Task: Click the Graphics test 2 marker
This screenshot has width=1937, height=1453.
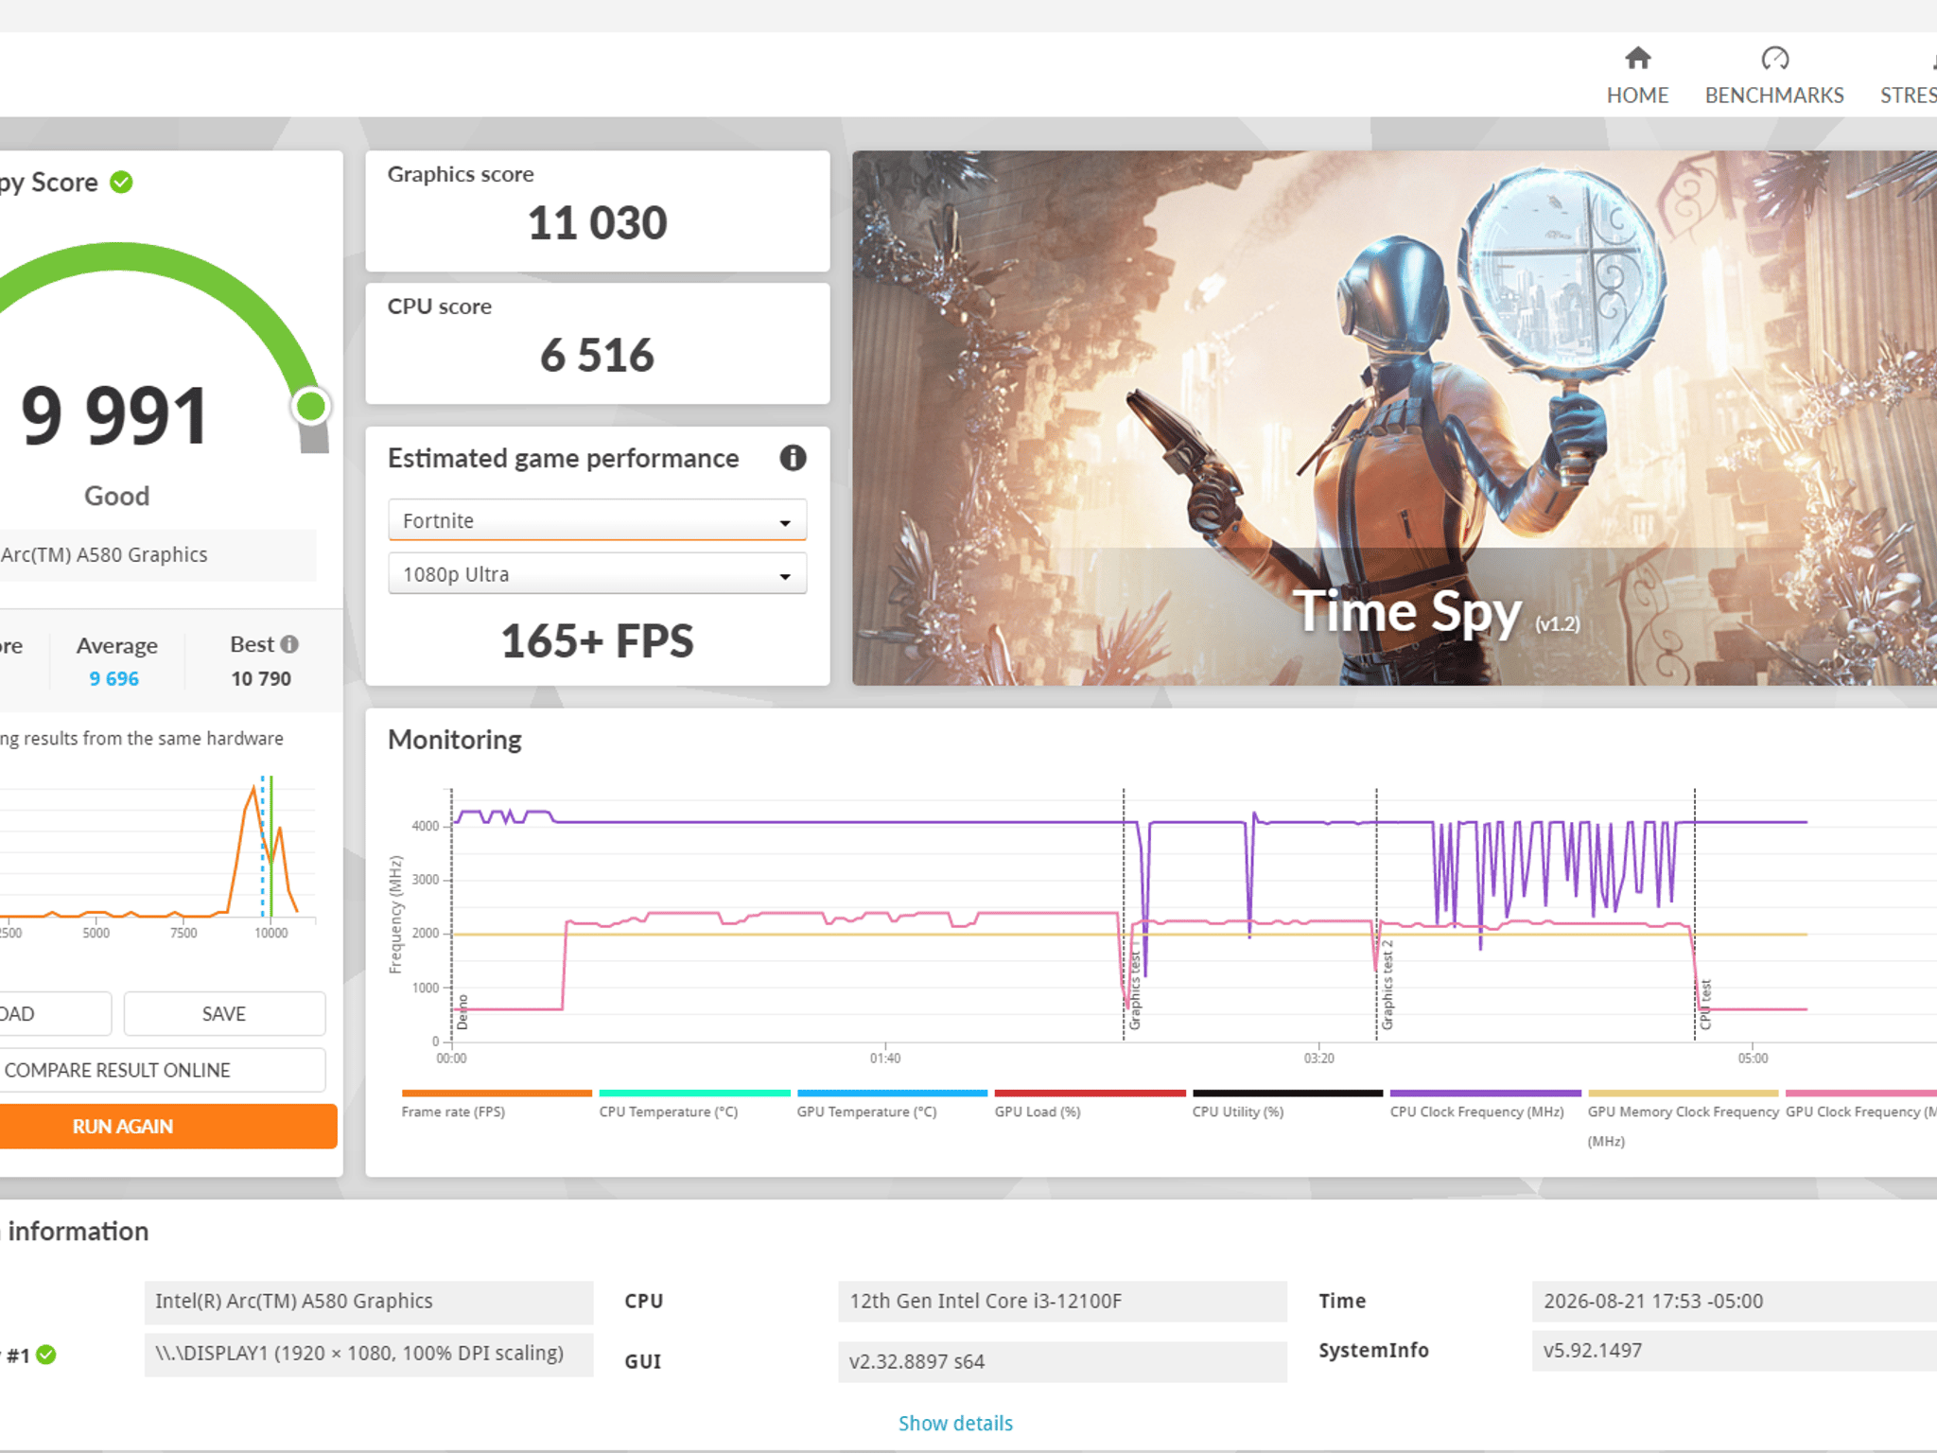Action: [1387, 985]
